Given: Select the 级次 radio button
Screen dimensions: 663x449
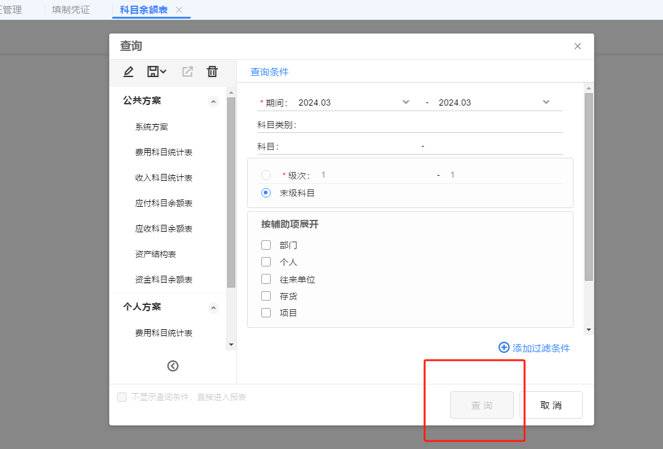Looking at the screenshot, I should (266, 175).
